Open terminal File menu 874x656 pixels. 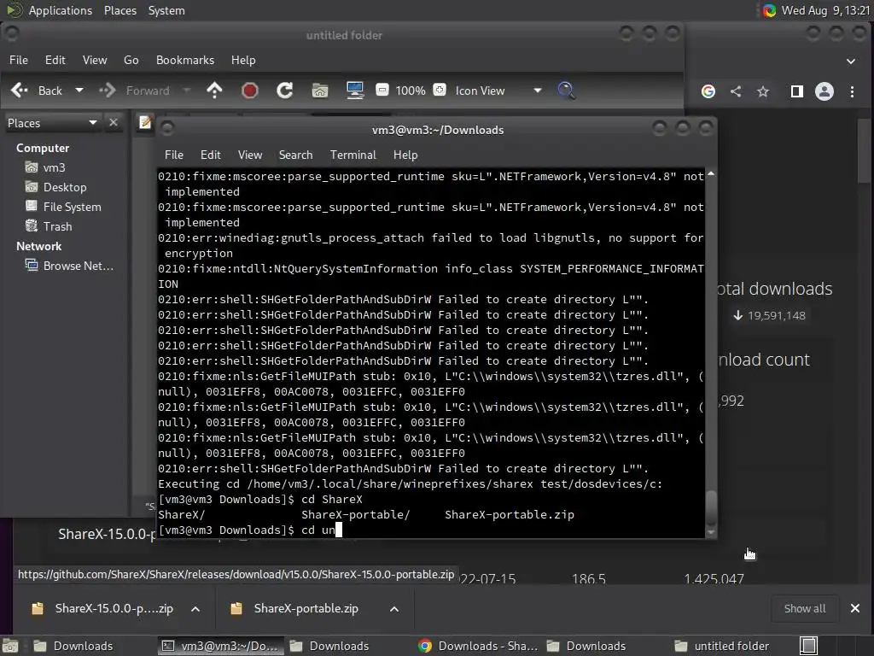pos(174,155)
